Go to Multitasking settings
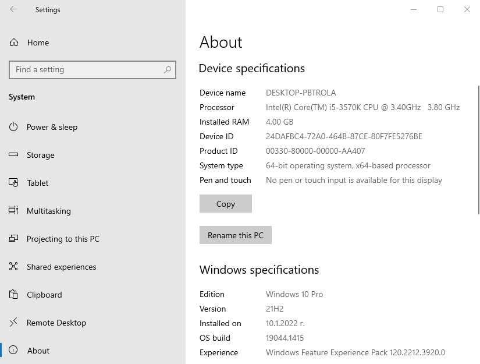480x364 pixels. pyautogui.click(x=49, y=211)
